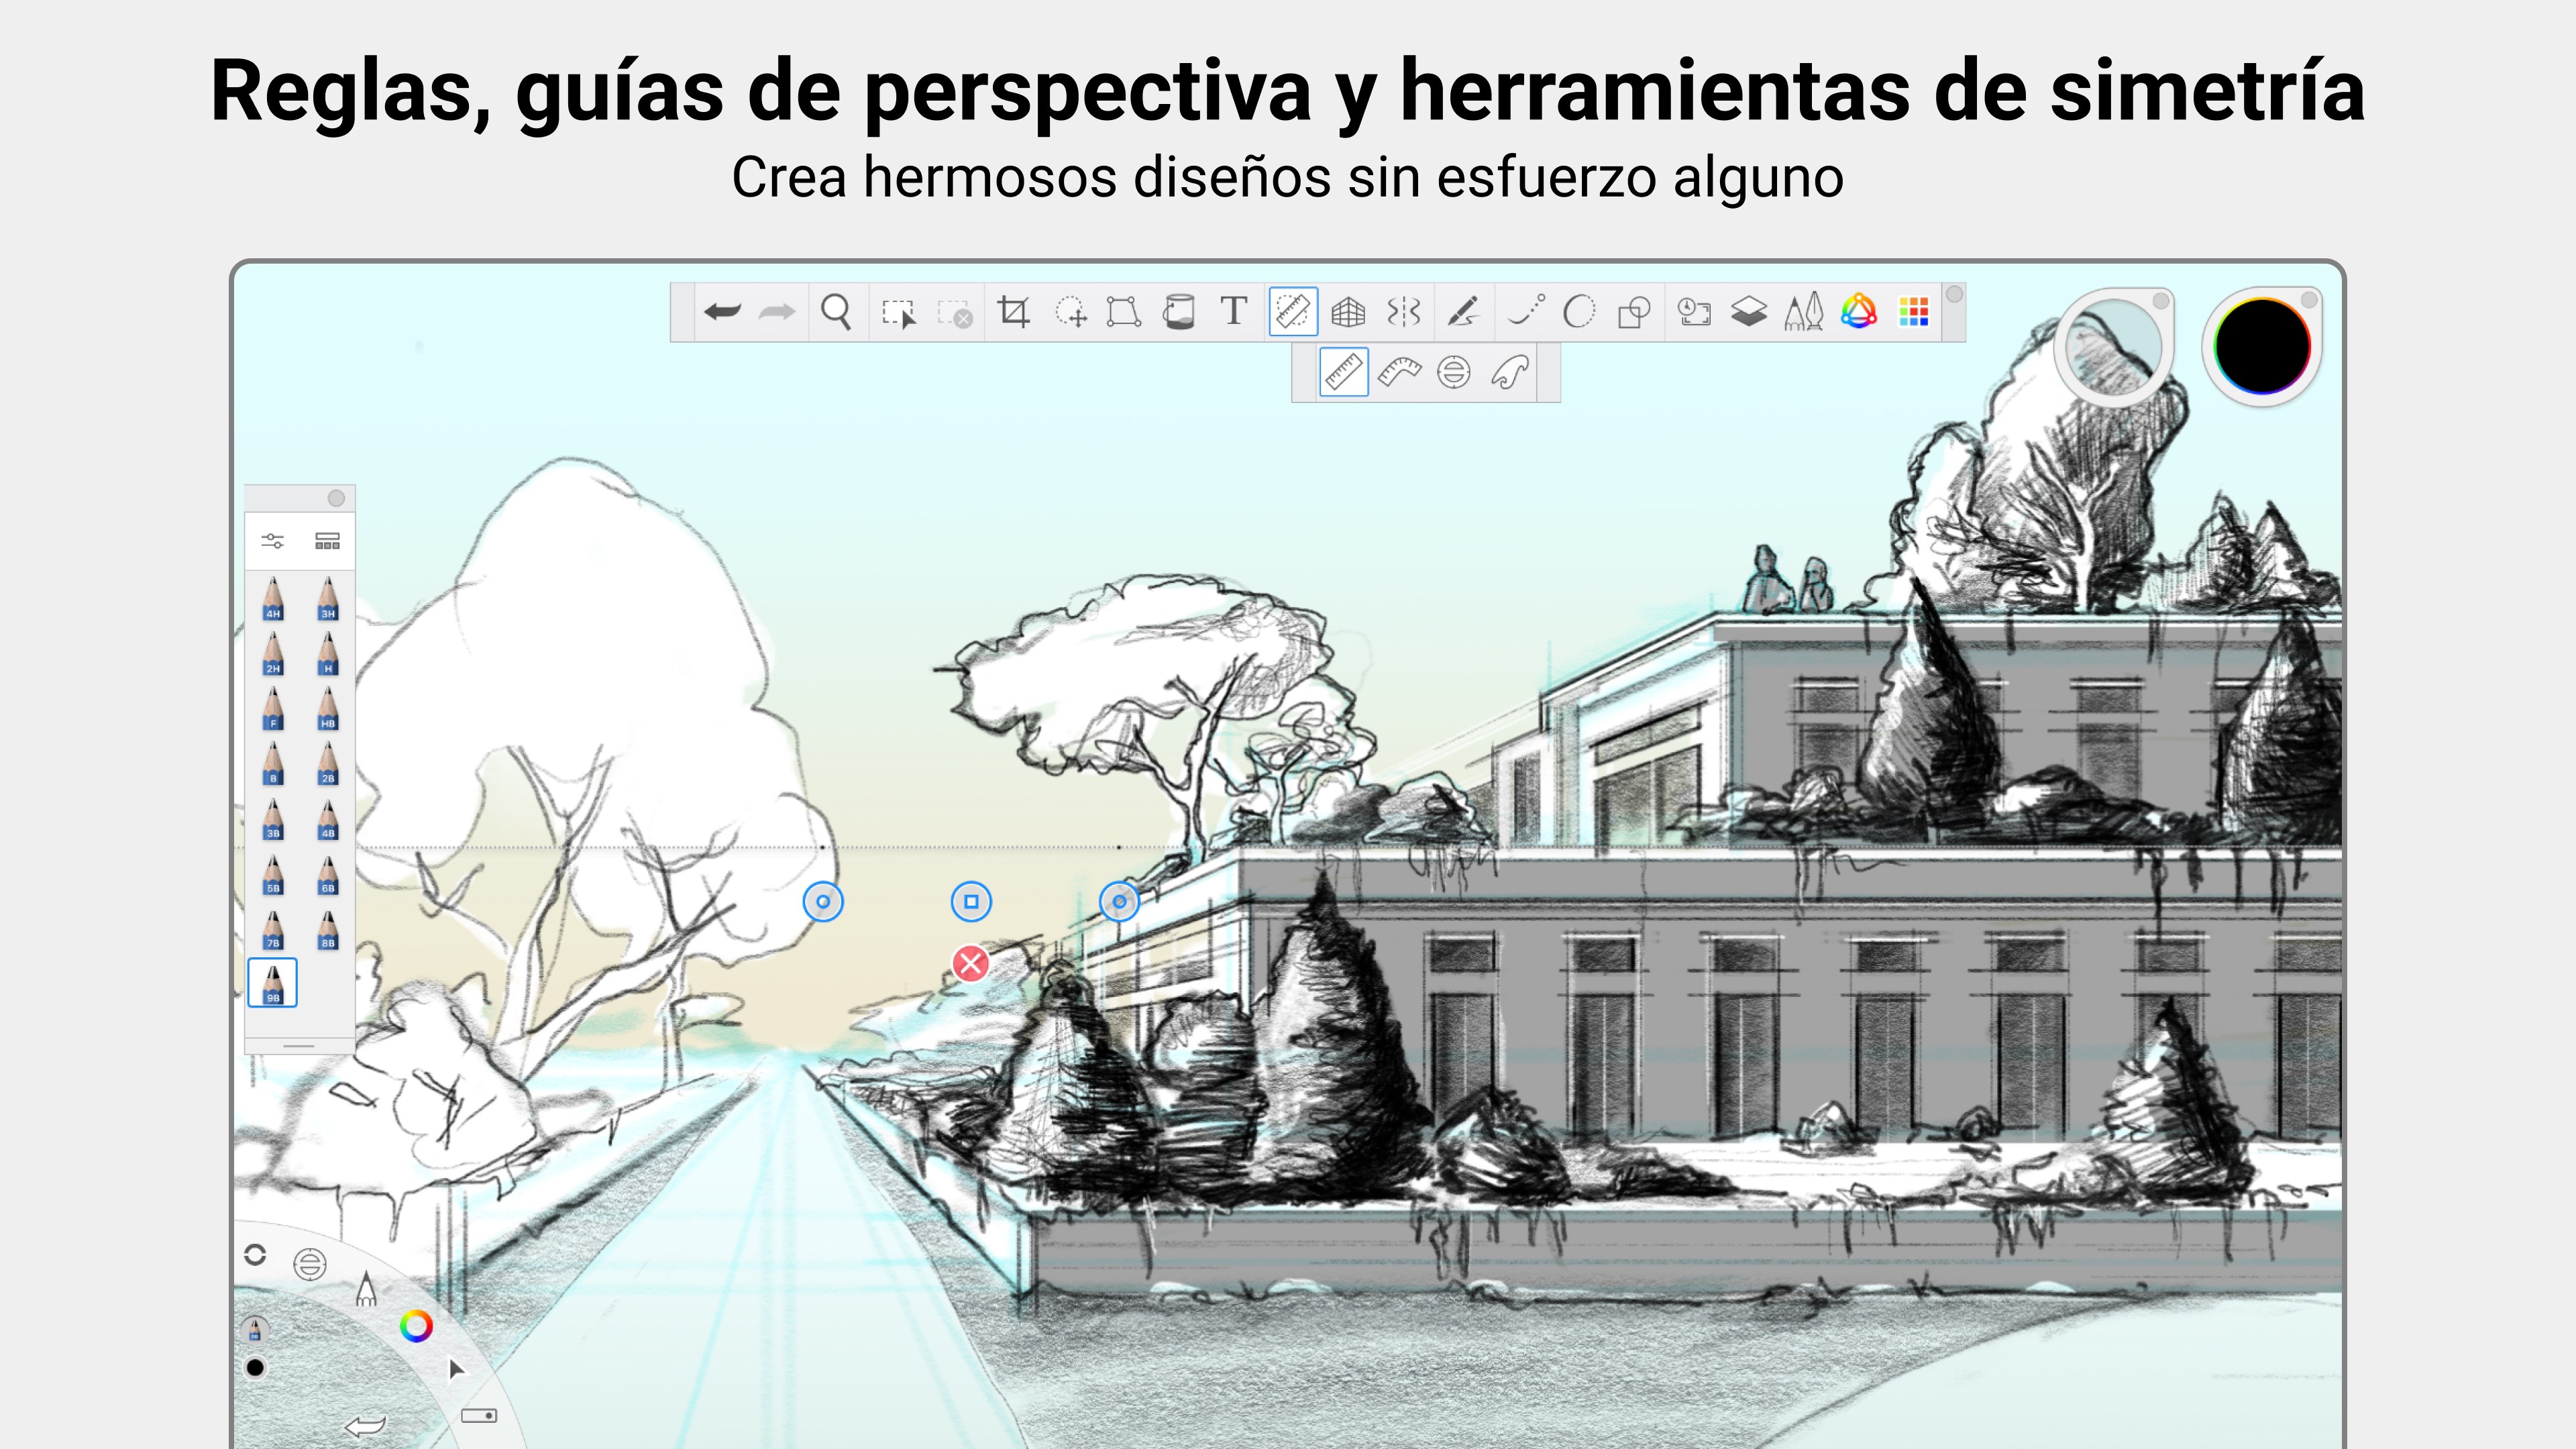
Task: Open the ellipse guide in corner lagoon
Action: [310, 1264]
